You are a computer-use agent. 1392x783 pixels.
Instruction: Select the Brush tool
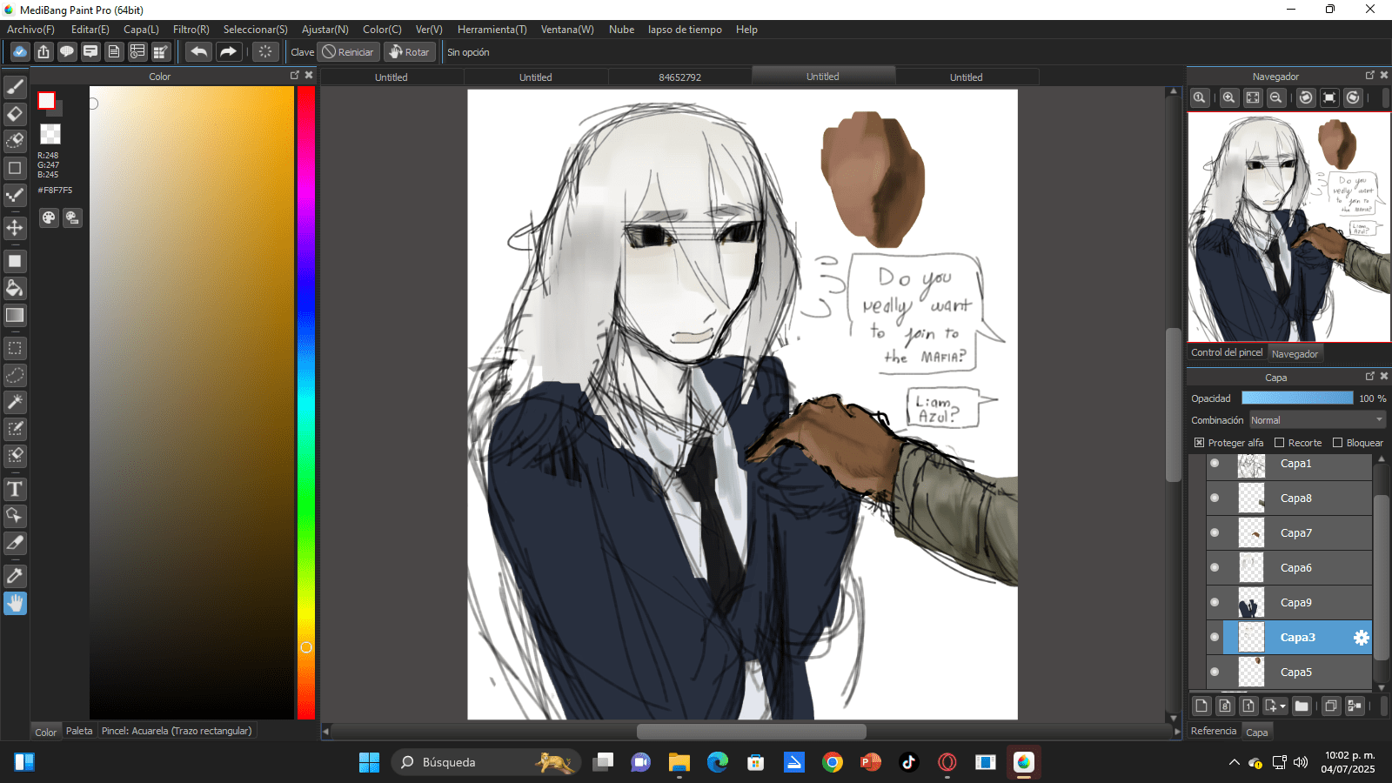pos(15,86)
